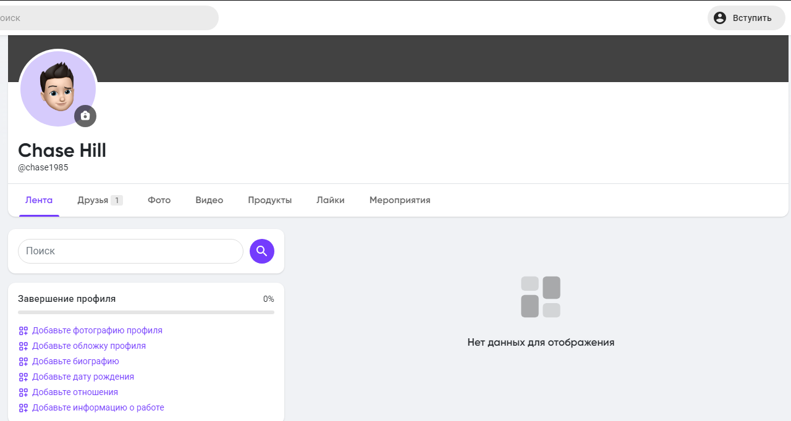Click the icon beside Добавьте информацию о работе
791x421 pixels.
pos(23,408)
